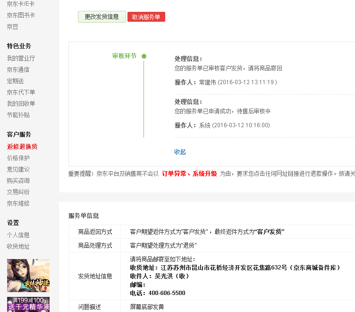Select text 您的服务单已申请成功，待售后审核中
The image size is (355, 312).
[222, 112]
